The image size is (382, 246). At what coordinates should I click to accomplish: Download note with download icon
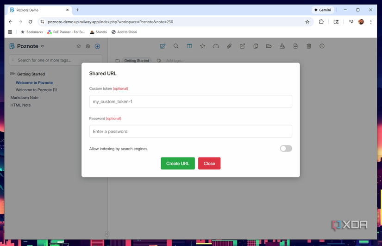282,46
